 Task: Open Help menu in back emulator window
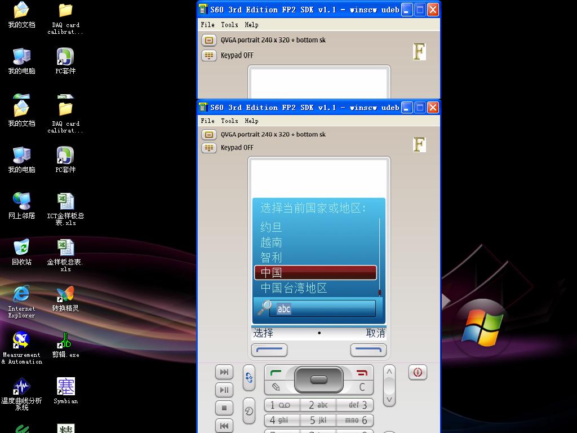(252, 25)
